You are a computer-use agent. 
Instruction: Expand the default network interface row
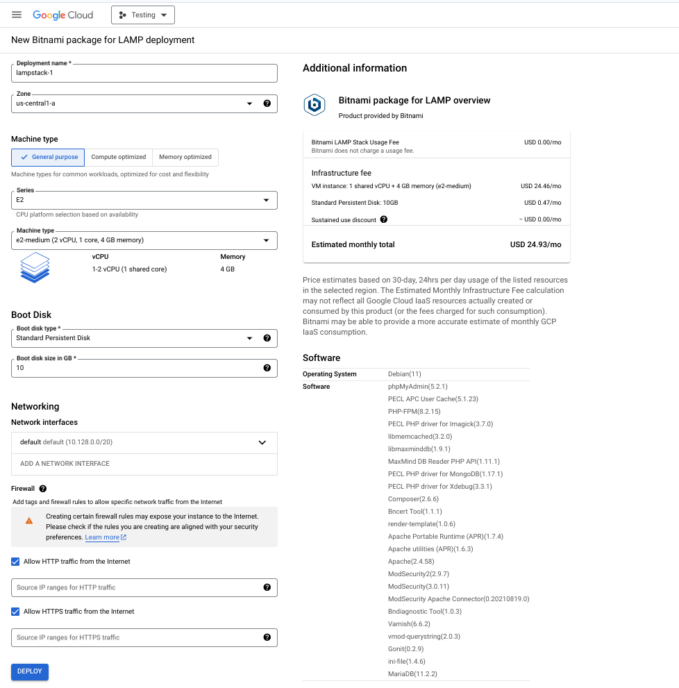click(262, 442)
